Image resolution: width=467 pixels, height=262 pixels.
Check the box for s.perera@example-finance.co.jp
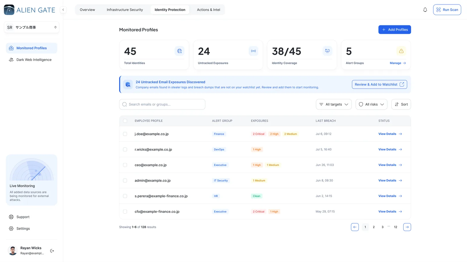pyautogui.click(x=125, y=196)
